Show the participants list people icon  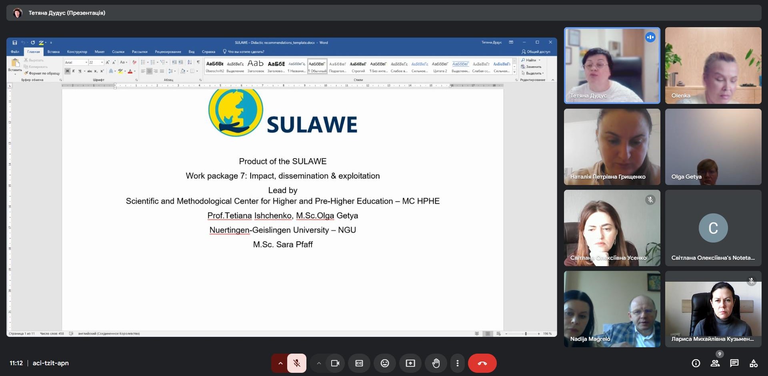point(715,363)
